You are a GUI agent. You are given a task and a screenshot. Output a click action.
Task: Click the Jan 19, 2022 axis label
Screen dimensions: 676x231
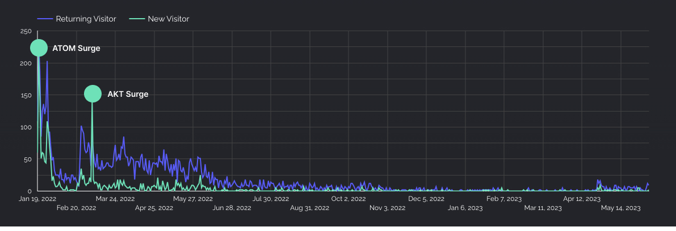[37, 199]
